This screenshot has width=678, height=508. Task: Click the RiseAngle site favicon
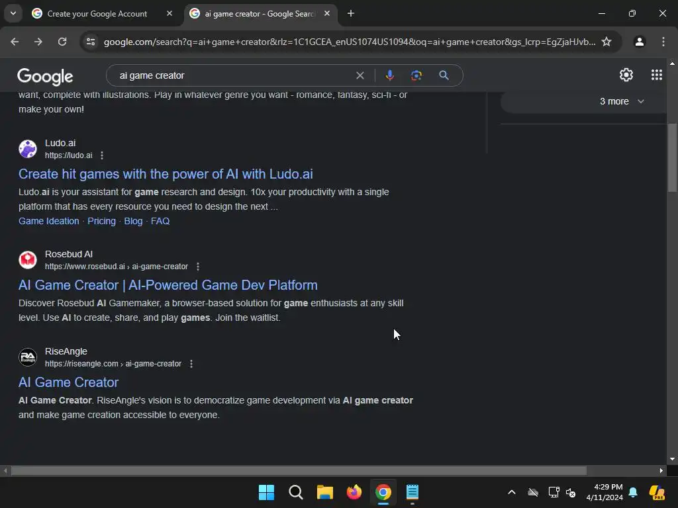point(28,357)
